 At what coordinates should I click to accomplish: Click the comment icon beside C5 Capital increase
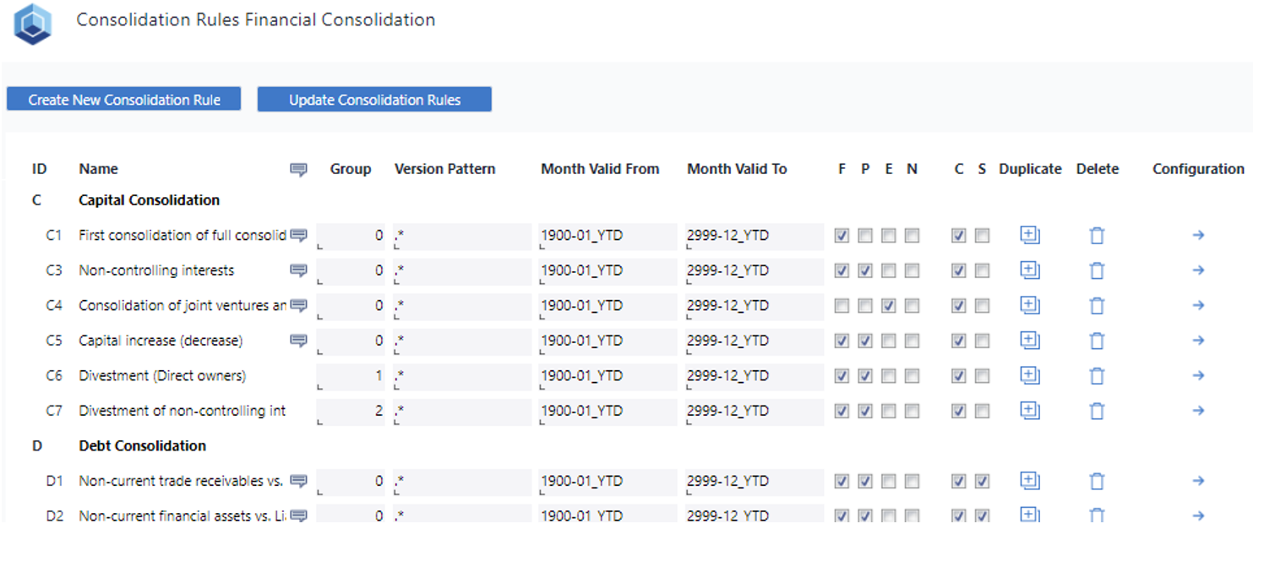pyautogui.click(x=298, y=341)
